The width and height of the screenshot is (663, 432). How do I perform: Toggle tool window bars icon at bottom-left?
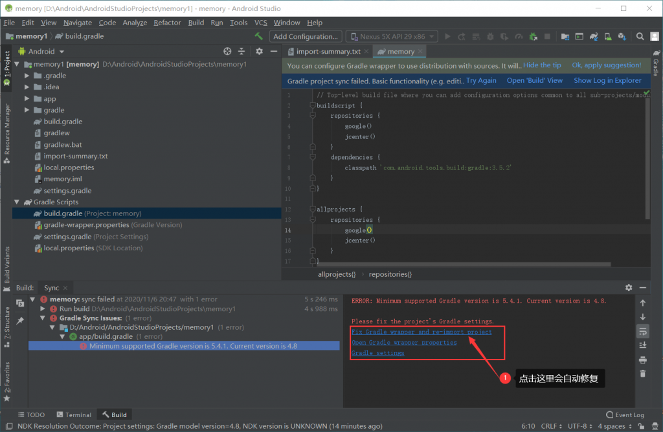pos(9,426)
